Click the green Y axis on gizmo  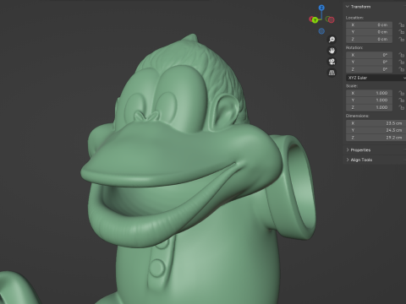315,19
